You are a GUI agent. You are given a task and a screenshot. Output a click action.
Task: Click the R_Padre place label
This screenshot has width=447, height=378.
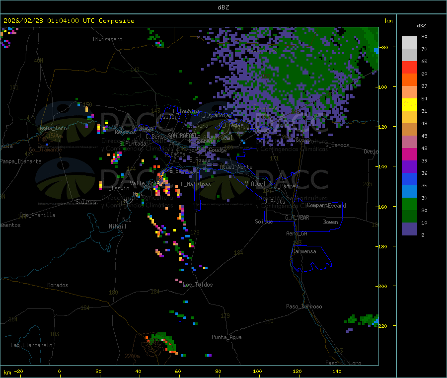[285, 186]
